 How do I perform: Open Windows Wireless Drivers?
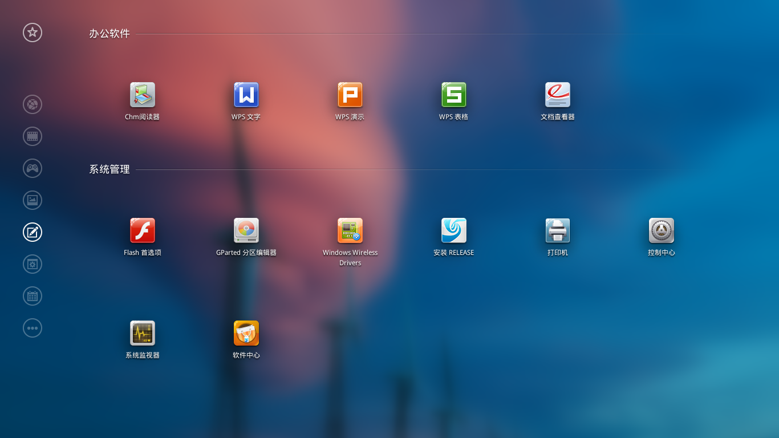(x=350, y=242)
